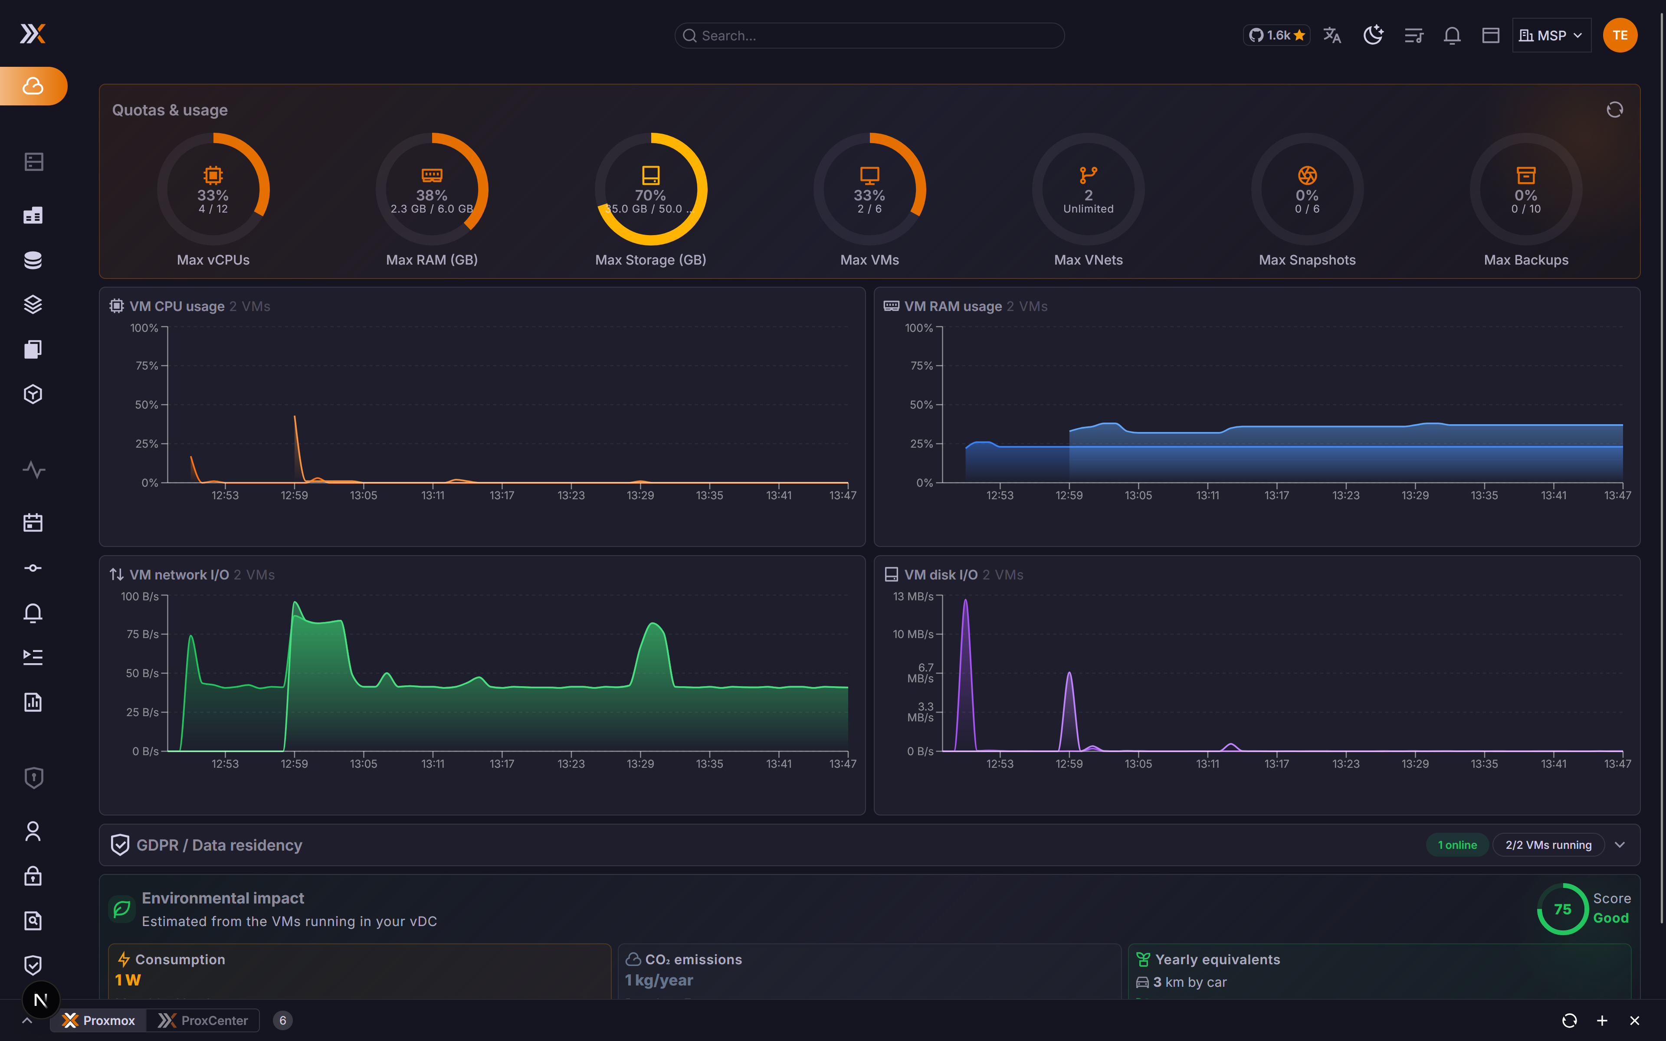Focus the Search input field
The image size is (1666, 1041).
tap(869, 35)
